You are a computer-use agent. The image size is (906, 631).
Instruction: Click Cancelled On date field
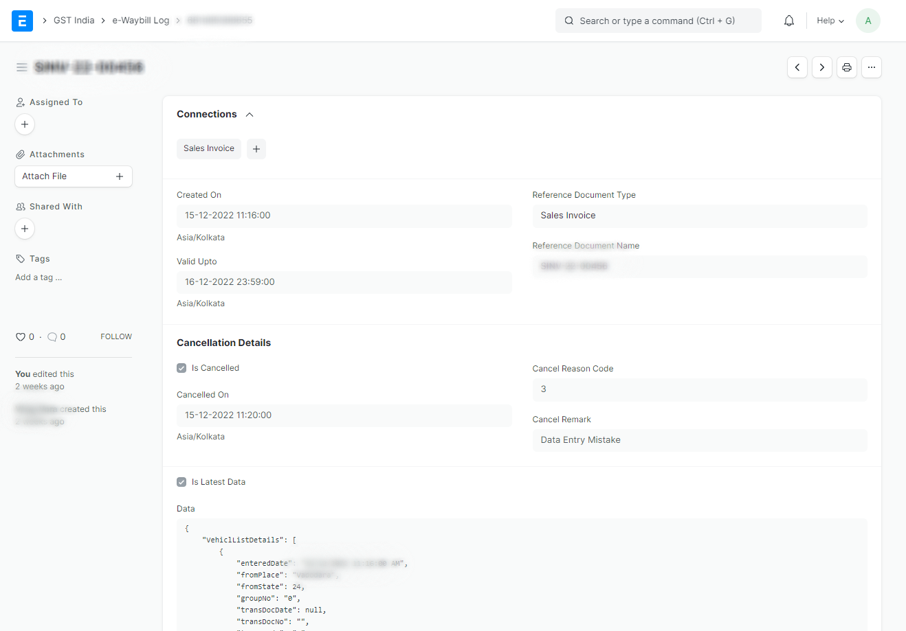(x=344, y=415)
